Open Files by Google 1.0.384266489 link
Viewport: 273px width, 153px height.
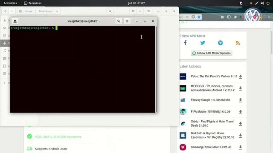click(210, 100)
